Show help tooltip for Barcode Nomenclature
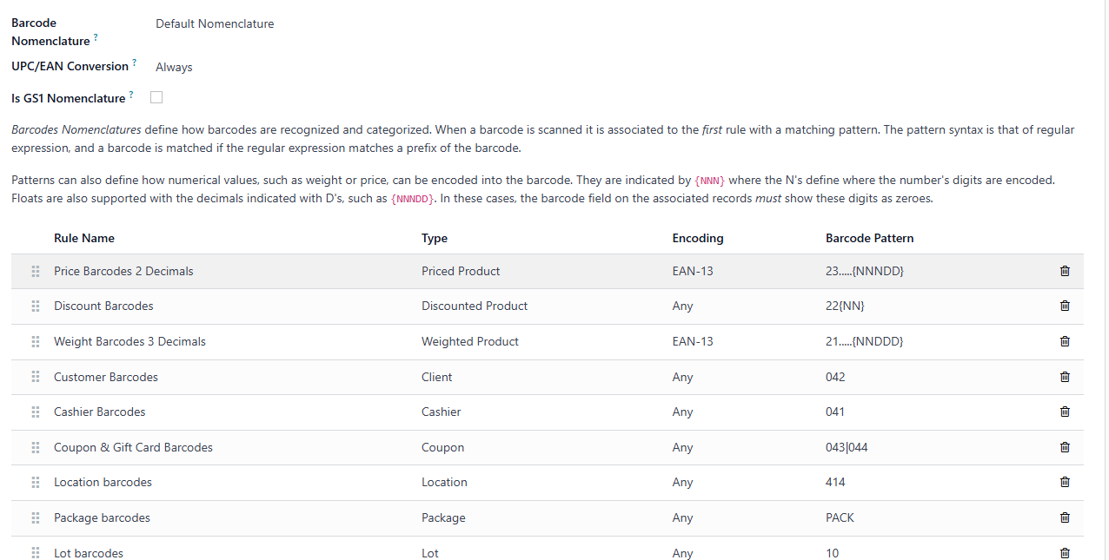The image size is (1109, 560). tap(96, 38)
